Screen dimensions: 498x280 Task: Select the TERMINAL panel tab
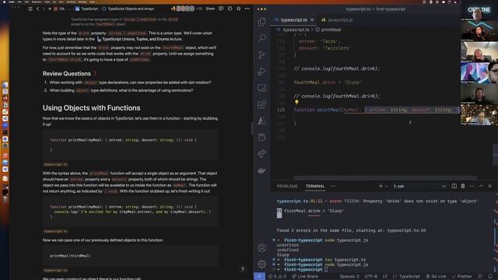point(315,187)
